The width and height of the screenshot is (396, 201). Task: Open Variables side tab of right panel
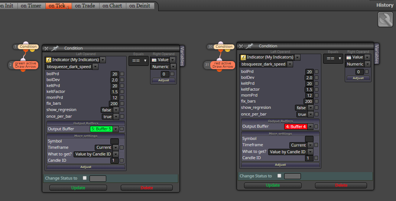[x=377, y=54]
